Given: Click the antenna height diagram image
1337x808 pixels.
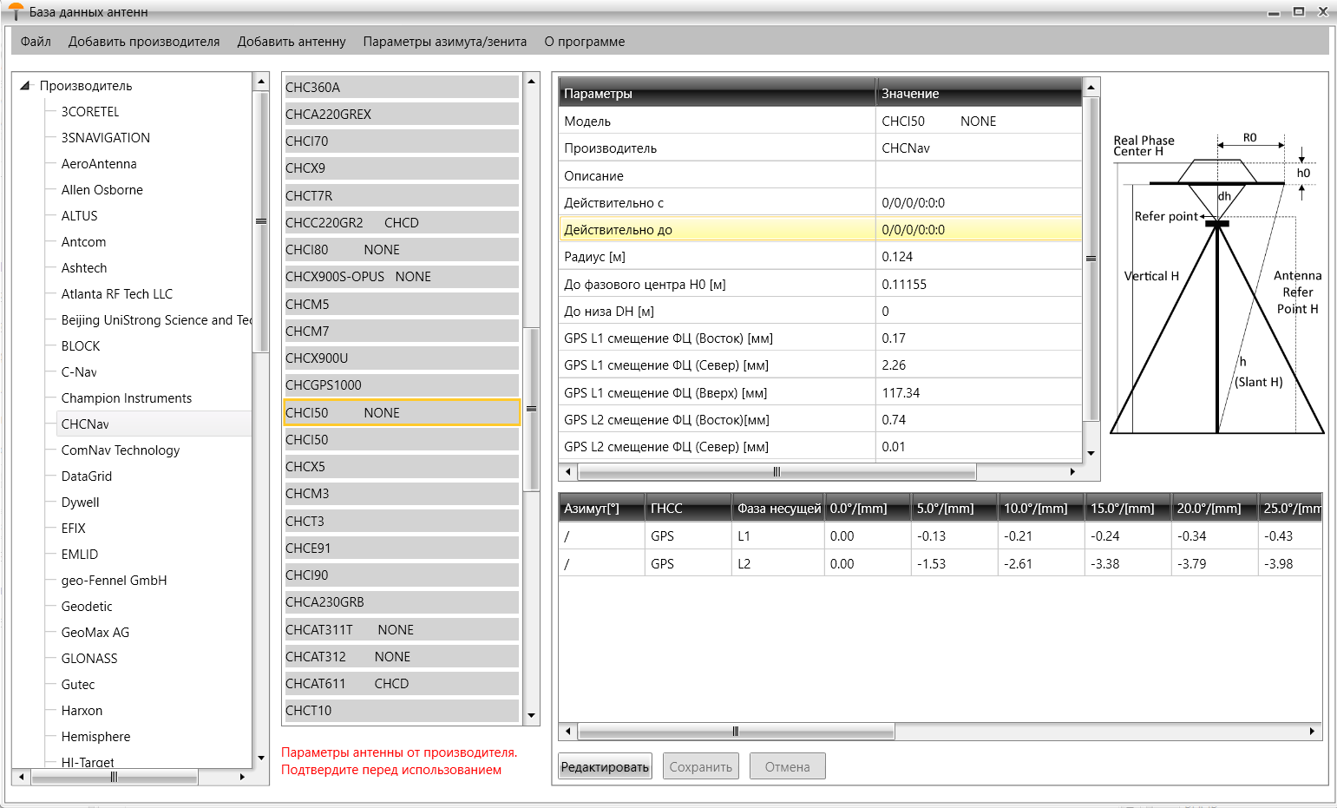Looking at the screenshot, I should [x=1217, y=283].
